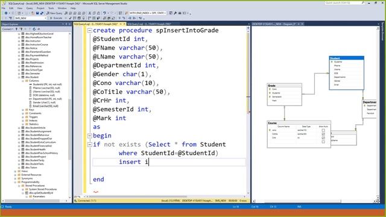Click the Grade table header in diagram

(284, 86)
